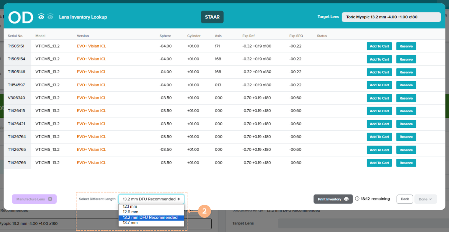Expand the Done button chevron
The height and width of the screenshot is (232, 449).
[x=430, y=199]
